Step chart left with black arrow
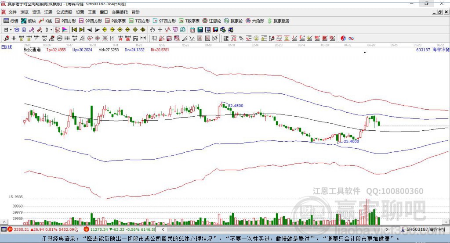450x243 pixels. click(x=90, y=30)
